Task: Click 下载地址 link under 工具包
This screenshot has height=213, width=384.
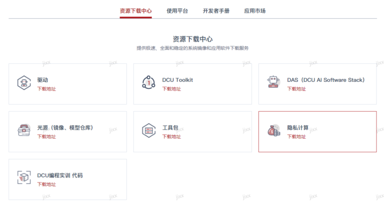Action: tap(172, 137)
